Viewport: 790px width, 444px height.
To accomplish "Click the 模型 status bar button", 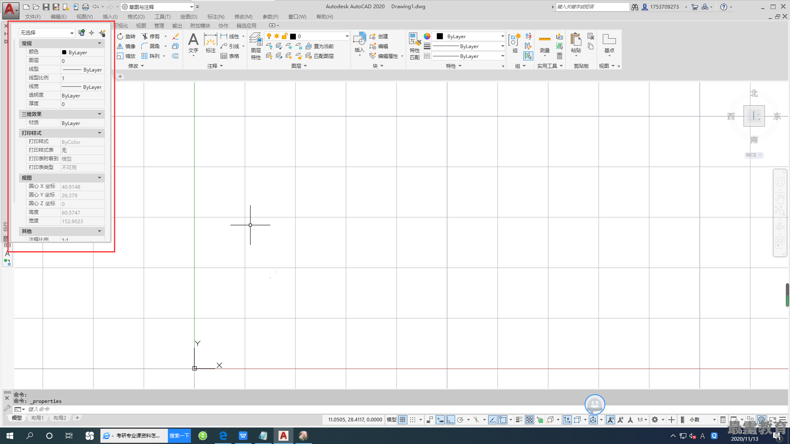I will [392, 420].
